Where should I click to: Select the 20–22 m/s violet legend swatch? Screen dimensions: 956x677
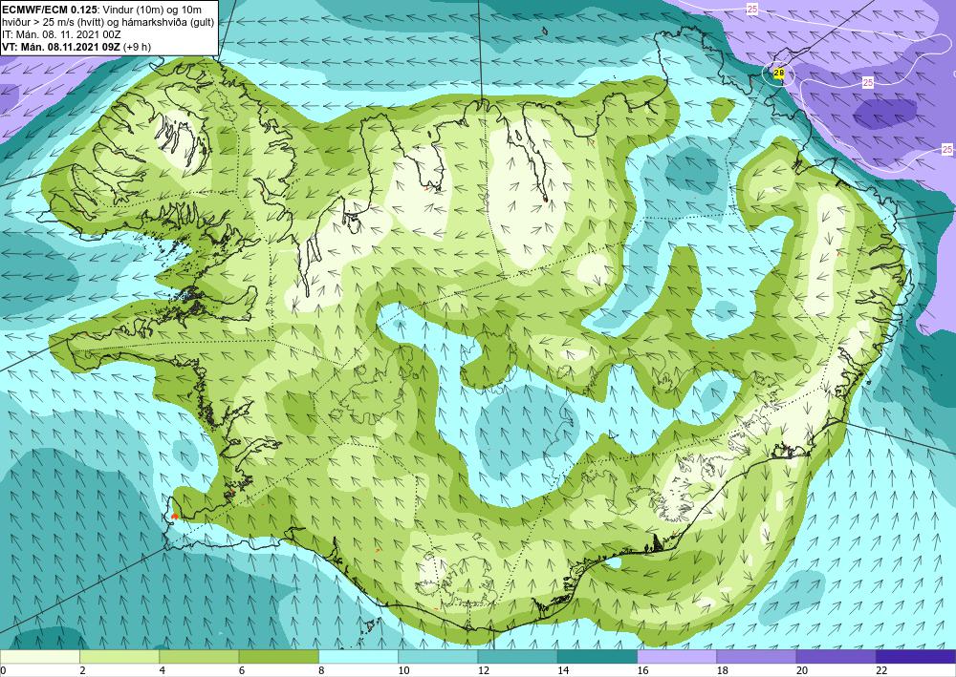coord(836,657)
